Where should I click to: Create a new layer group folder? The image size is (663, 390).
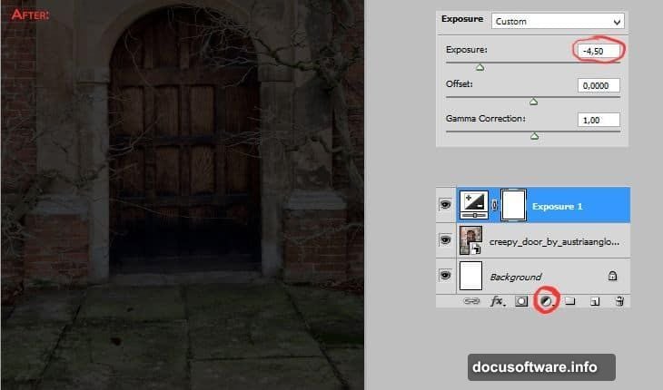tap(570, 301)
